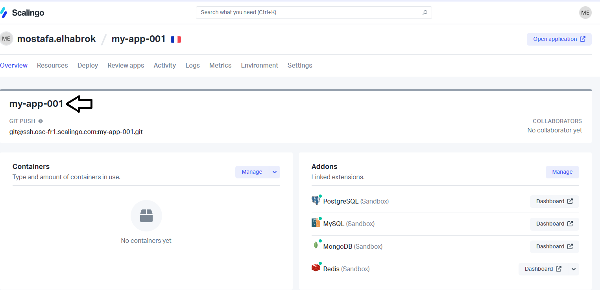The height and width of the screenshot is (290, 600).
Task: Click the Open application button
Action: click(x=559, y=39)
